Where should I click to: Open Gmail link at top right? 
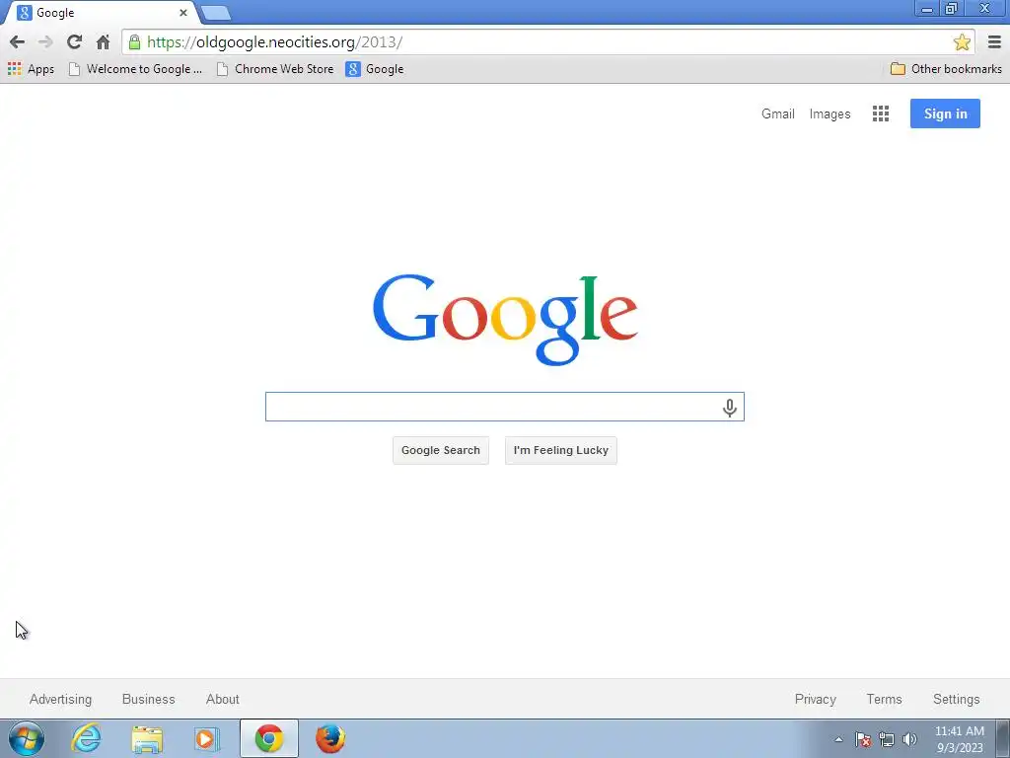(x=778, y=114)
